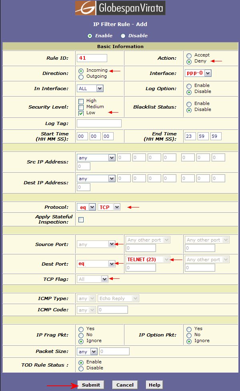Click the Submit button
This screenshot has height=391, width=240.
pos(91,385)
